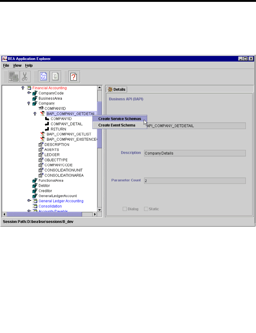
Task: Click the COMPANYID key icon under Company
Action: (41, 108)
